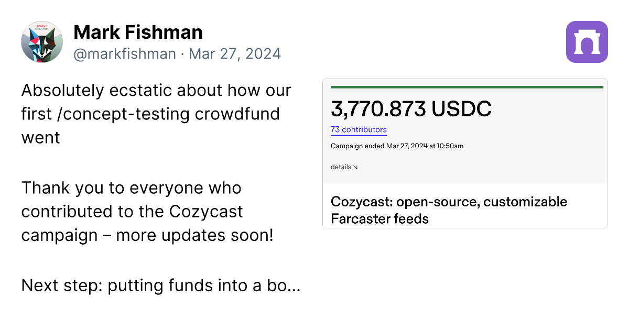Expand the truncated "Next step" text

coord(161,285)
